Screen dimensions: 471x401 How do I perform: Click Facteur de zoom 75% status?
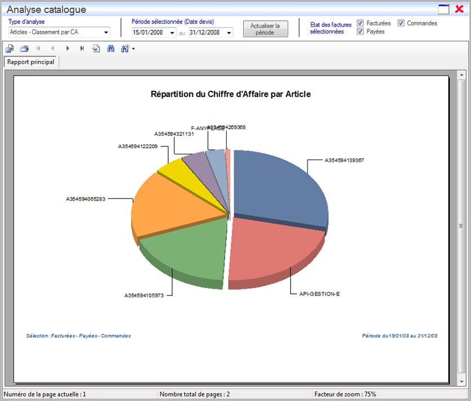click(x=345, y=394)
